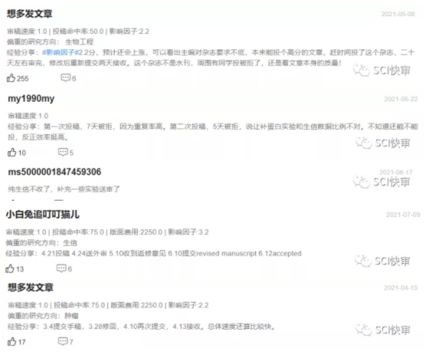The width and height of the screenshot is (427, 352).
Task: Open my1990my user profile name
Action: tap(31, 99)
